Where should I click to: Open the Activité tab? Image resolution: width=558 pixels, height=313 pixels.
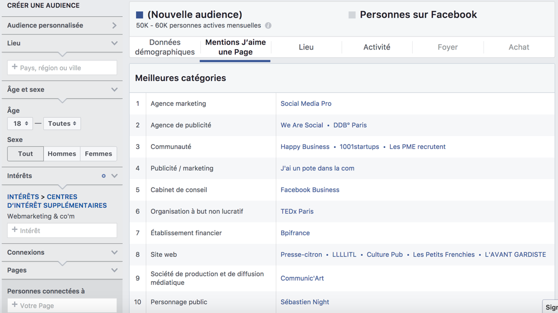[377, 47]
